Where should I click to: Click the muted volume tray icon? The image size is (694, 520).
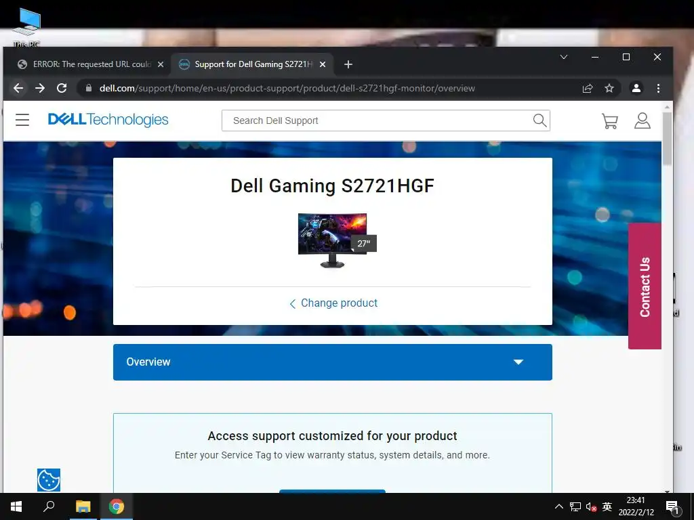(591, 506)
